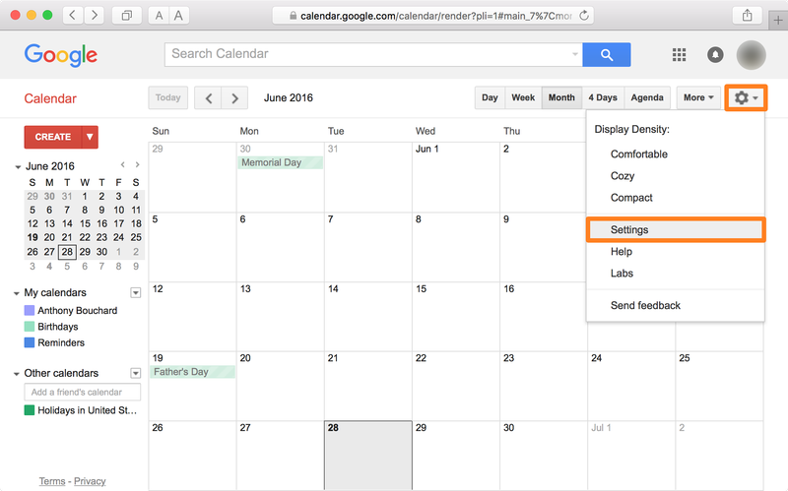Image resolution: width=788 pixels, height=491 pixels.
Task: Switch to 4 Days view
Action: pos(603,97)
